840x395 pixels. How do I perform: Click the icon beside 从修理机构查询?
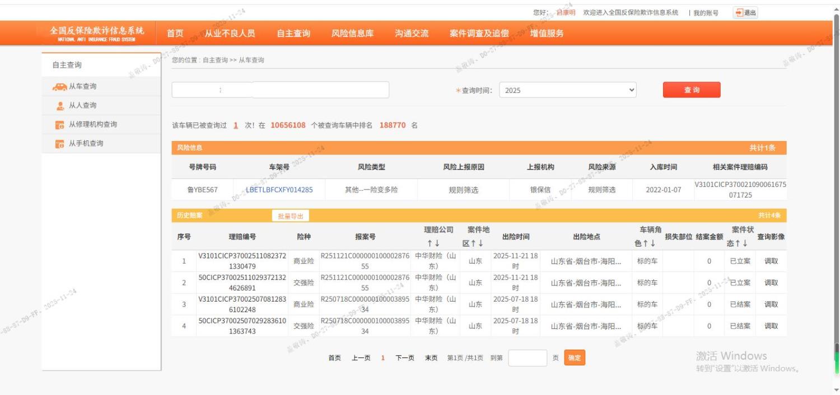pos(60,125)
